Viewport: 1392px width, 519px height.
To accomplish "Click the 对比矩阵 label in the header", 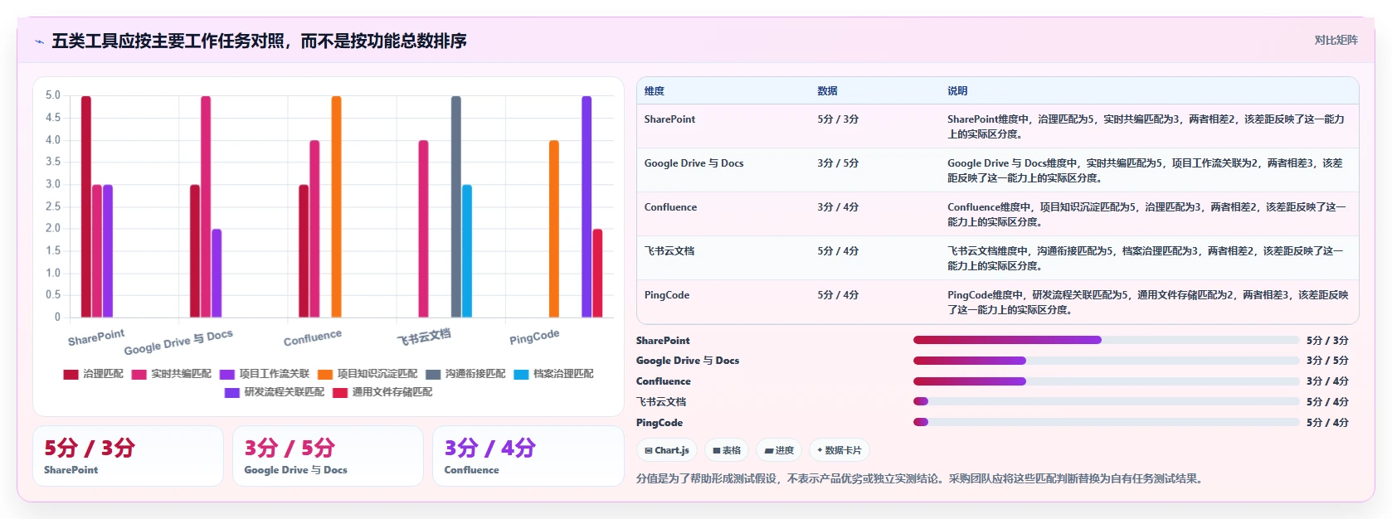I will 1336,41.
